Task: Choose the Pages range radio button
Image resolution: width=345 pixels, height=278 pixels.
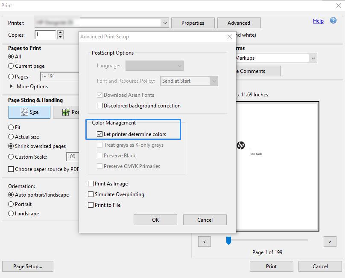Action: tap(11, 76)
